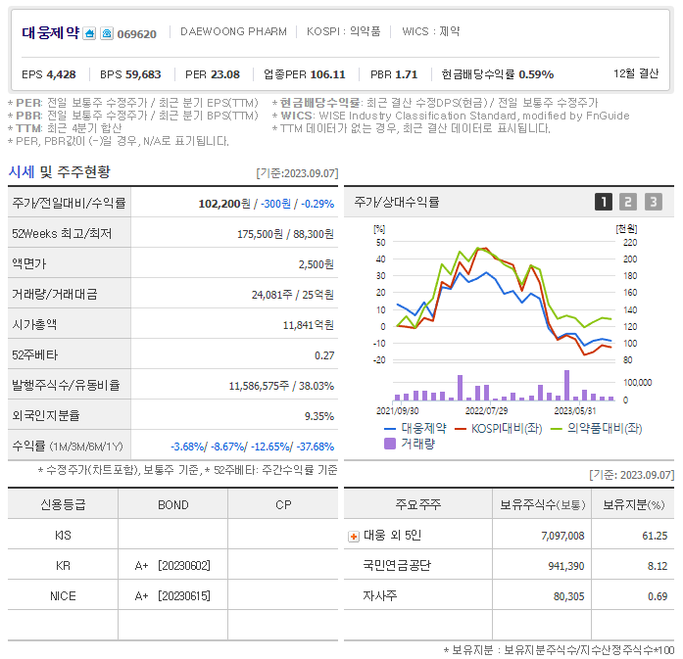683x659 pixels.
Task: Click the CP column header
Action: pos(283,505)
